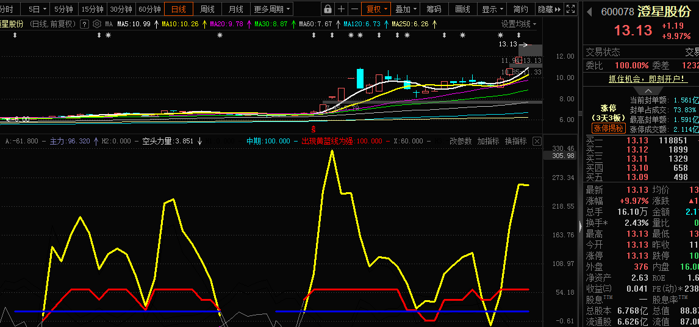Screen dimensions: 699x327
Task: Zoom out chart with minus icon
Action: [x=355, y=9]
